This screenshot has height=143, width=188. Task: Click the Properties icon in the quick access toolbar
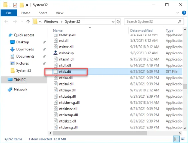coord(15,5)
